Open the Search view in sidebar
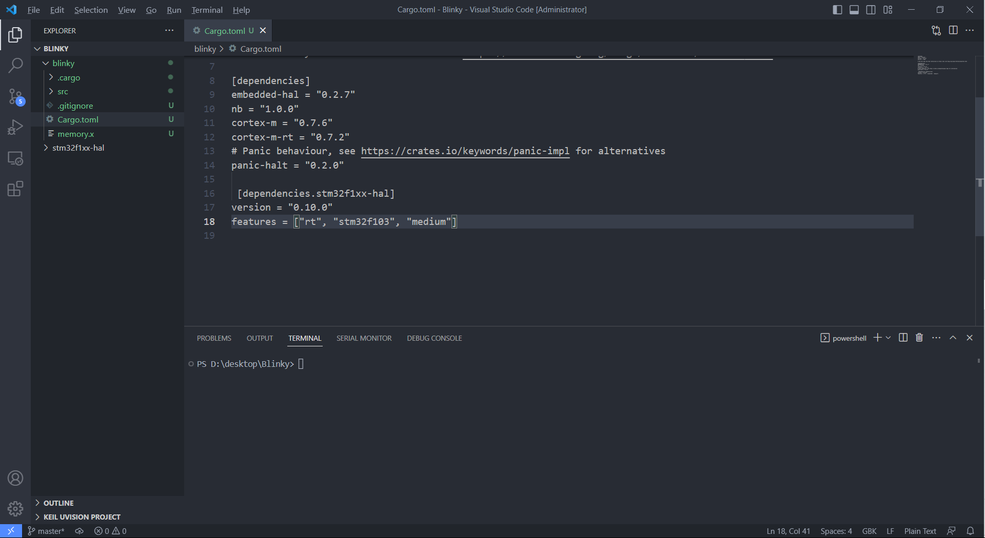Viewport: 985px width, 538px height. click(x=15, y=66)
